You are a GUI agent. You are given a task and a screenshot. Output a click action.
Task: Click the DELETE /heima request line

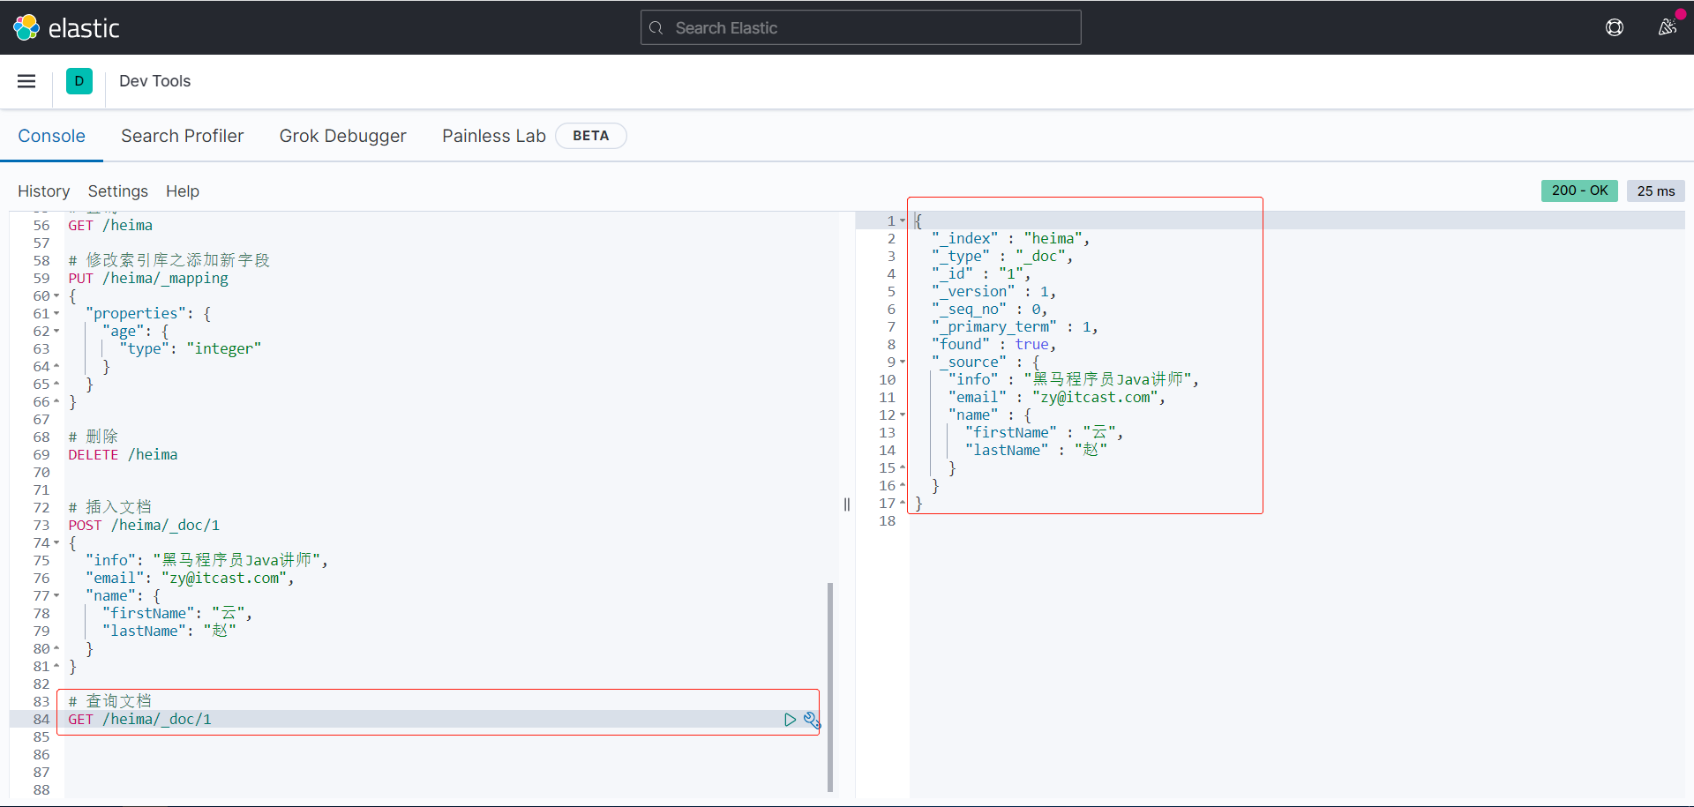coord(123,455)
